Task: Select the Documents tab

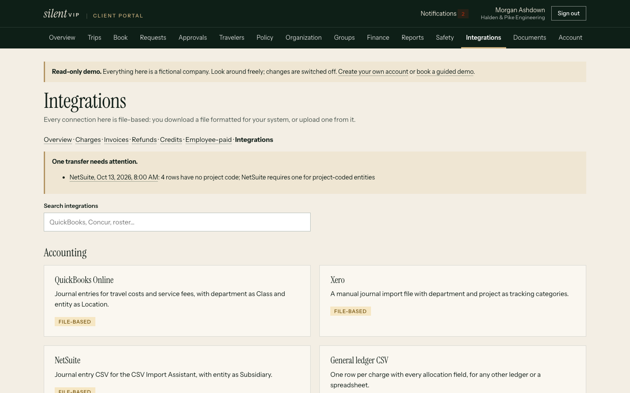Action: pyautogui.click(x=529, y=38)
